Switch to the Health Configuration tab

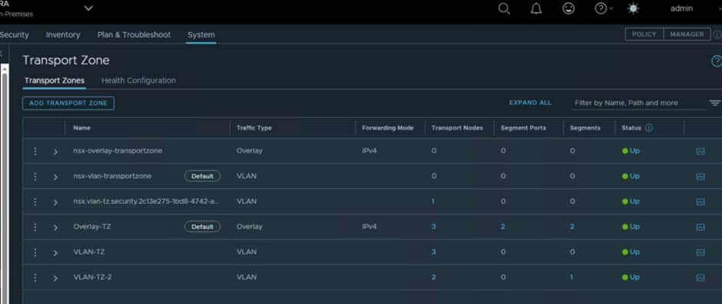click(x=138, y=81)
